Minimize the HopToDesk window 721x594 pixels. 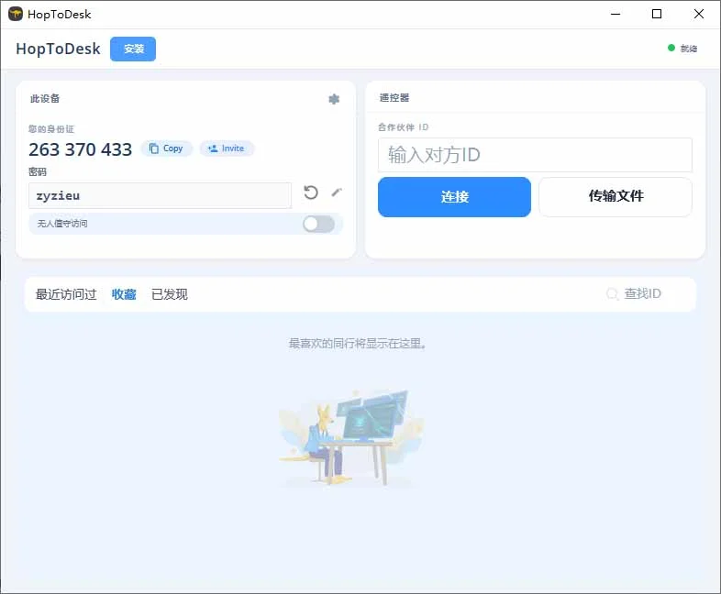616,15
